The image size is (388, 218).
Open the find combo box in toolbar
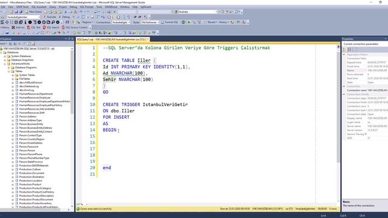[198, 12]
